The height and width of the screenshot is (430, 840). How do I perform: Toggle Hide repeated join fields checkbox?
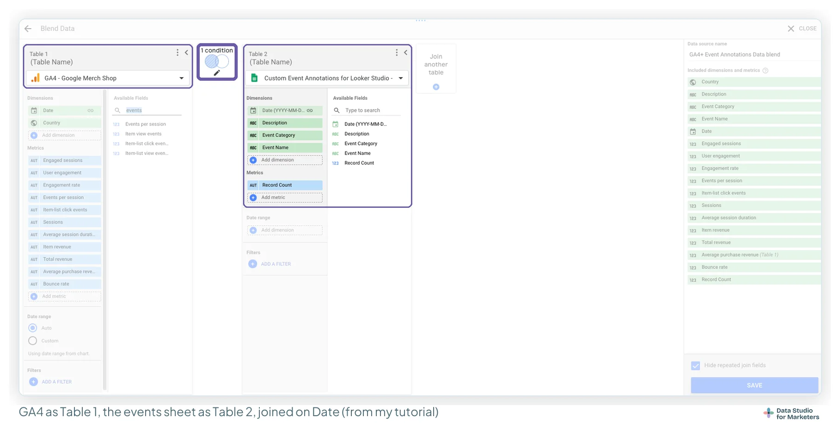[x=696, y=366]
